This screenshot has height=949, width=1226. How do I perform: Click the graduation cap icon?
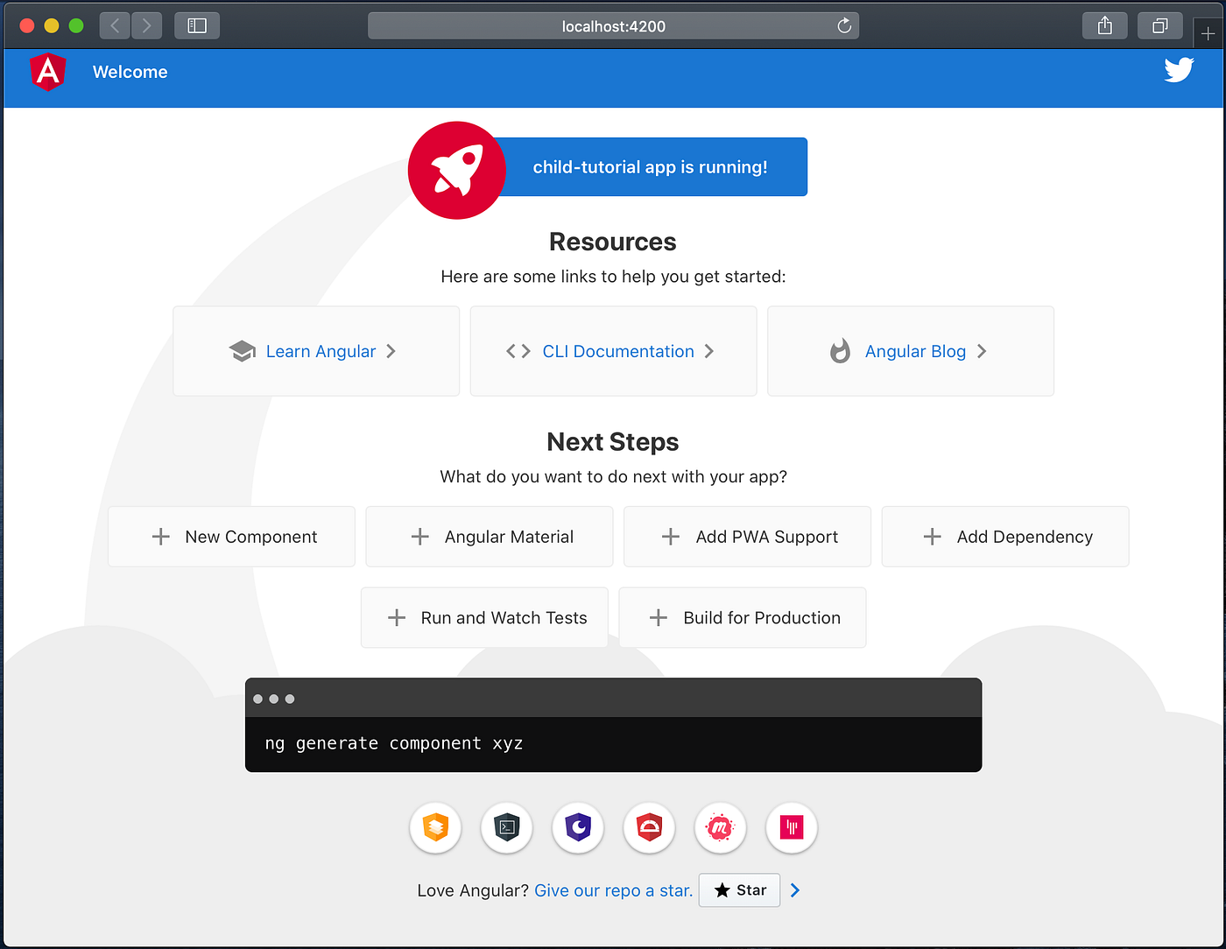tap(243, 351)
